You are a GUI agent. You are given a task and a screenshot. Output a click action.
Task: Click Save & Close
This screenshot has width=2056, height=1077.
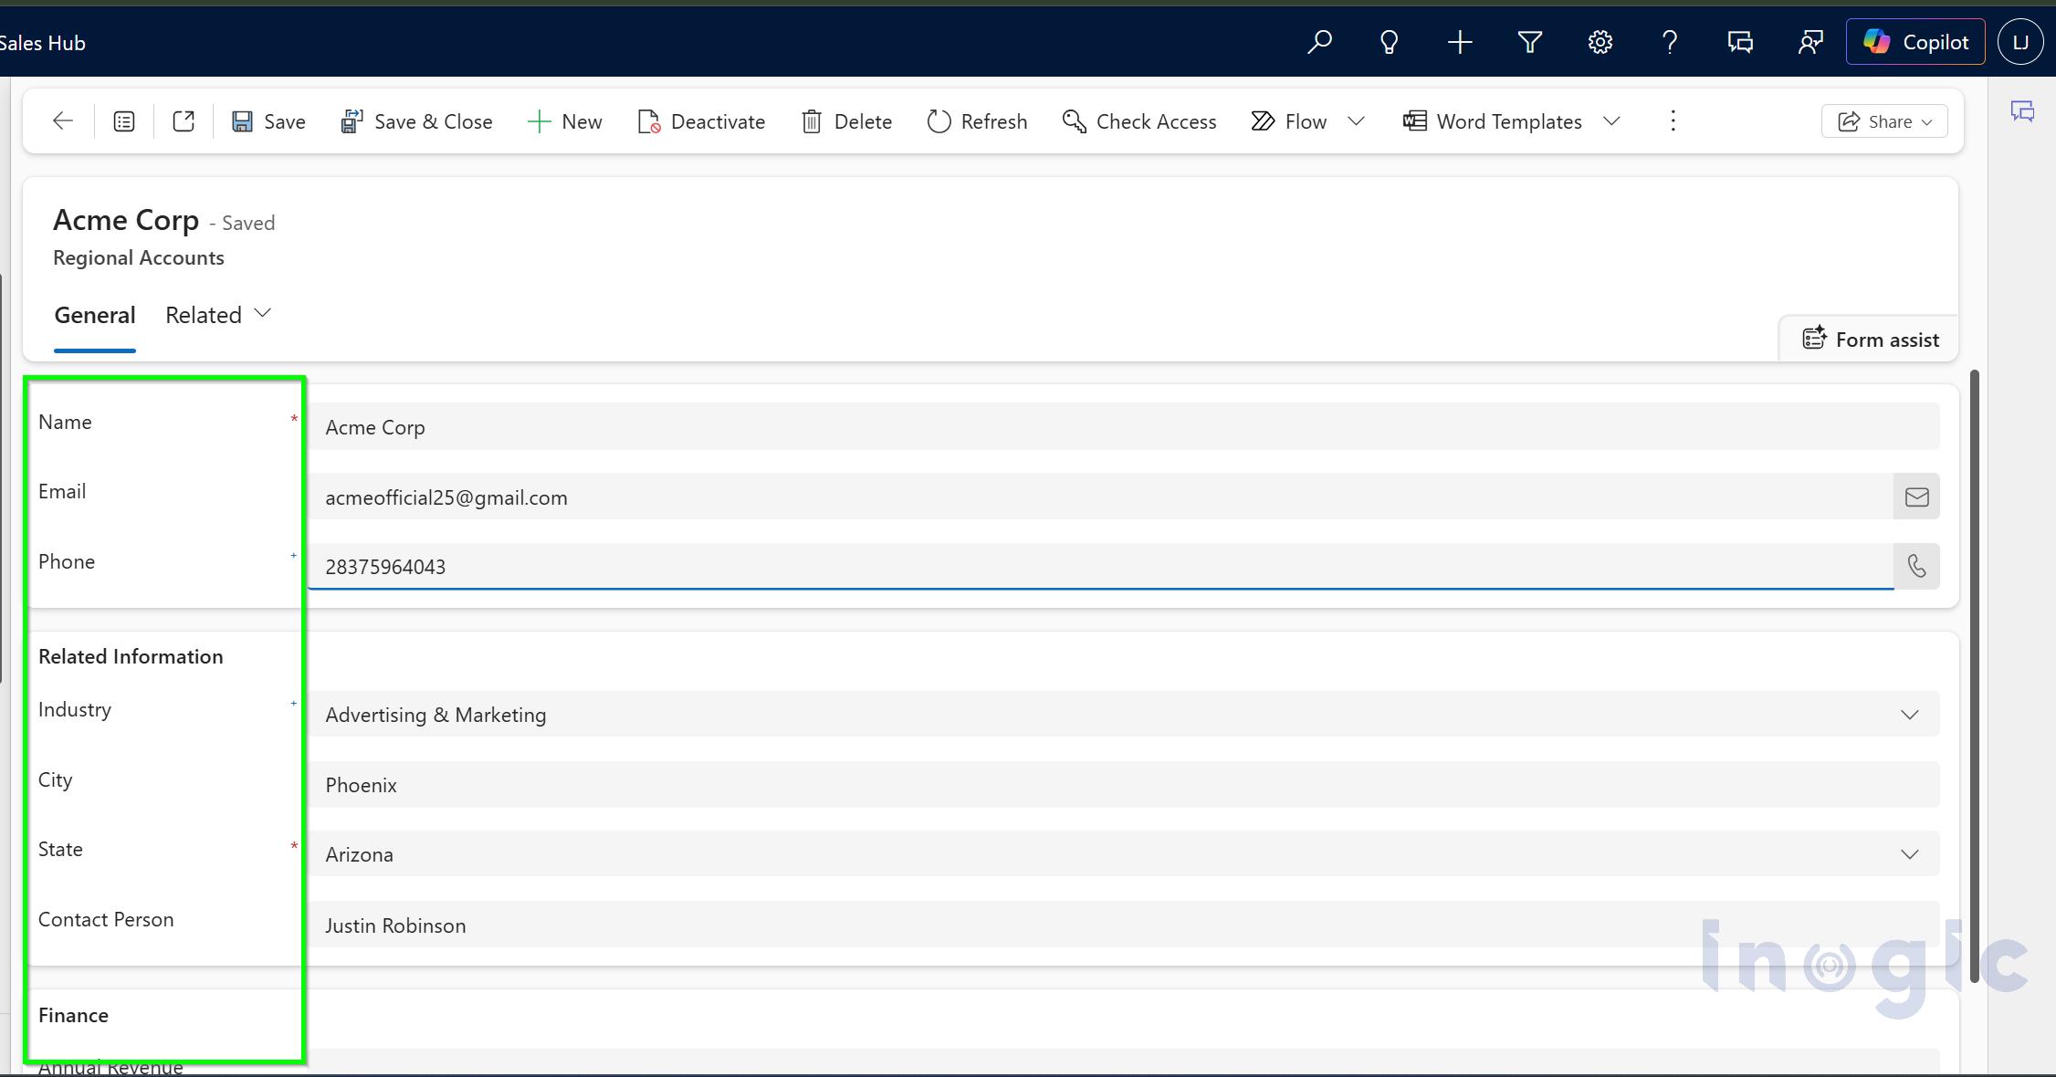pos(416,121)
